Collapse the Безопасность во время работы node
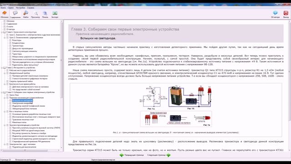 pyautogui.click(x=5, y=84)
